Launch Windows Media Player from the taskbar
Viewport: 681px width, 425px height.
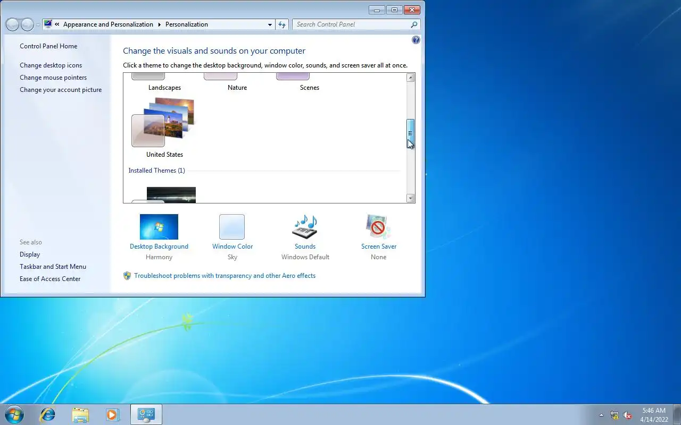(x=113, y=414)
